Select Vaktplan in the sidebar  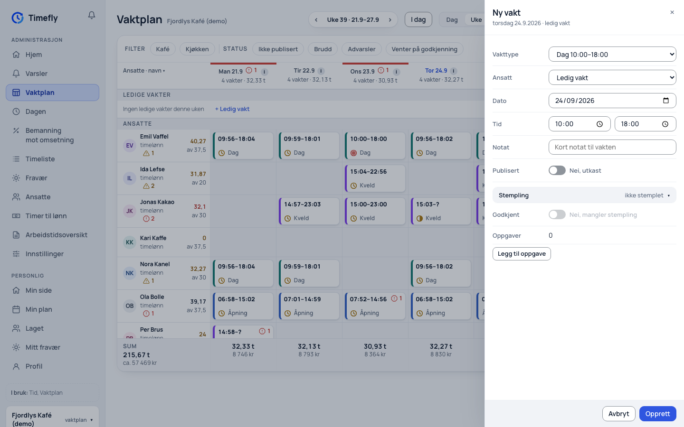point(52,93)
